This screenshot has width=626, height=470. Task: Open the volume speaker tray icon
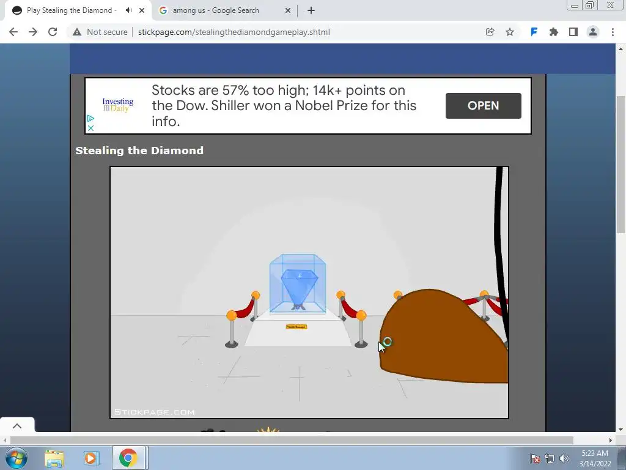[564, 458]
